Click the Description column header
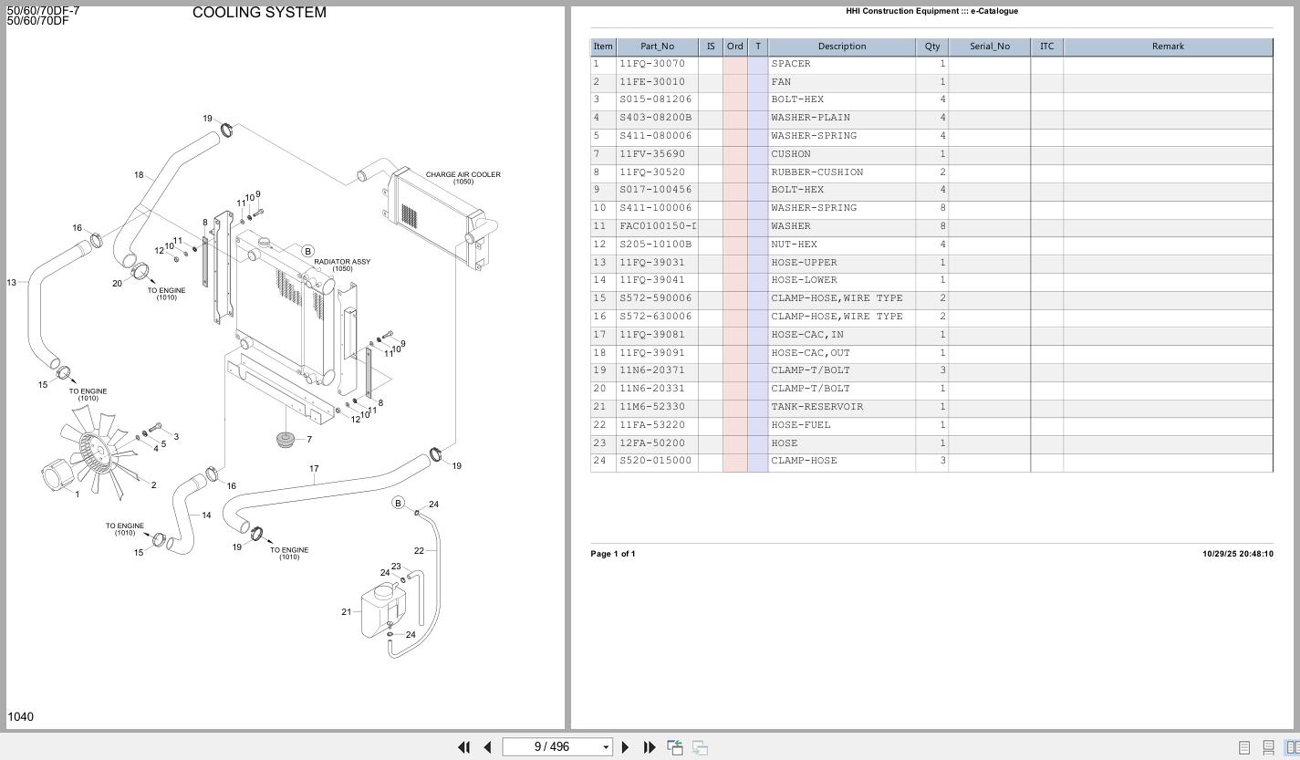 point(841,47)
